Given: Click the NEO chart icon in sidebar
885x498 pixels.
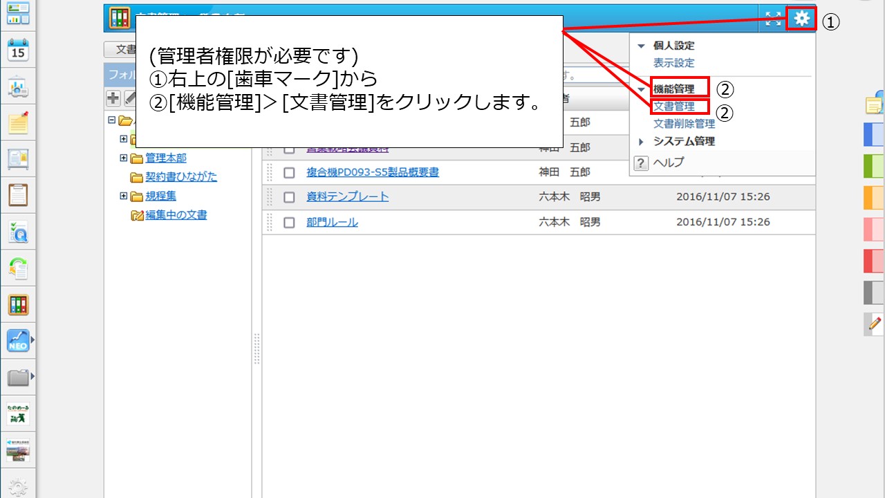Looking at the screenshot, I should (18, 340).
